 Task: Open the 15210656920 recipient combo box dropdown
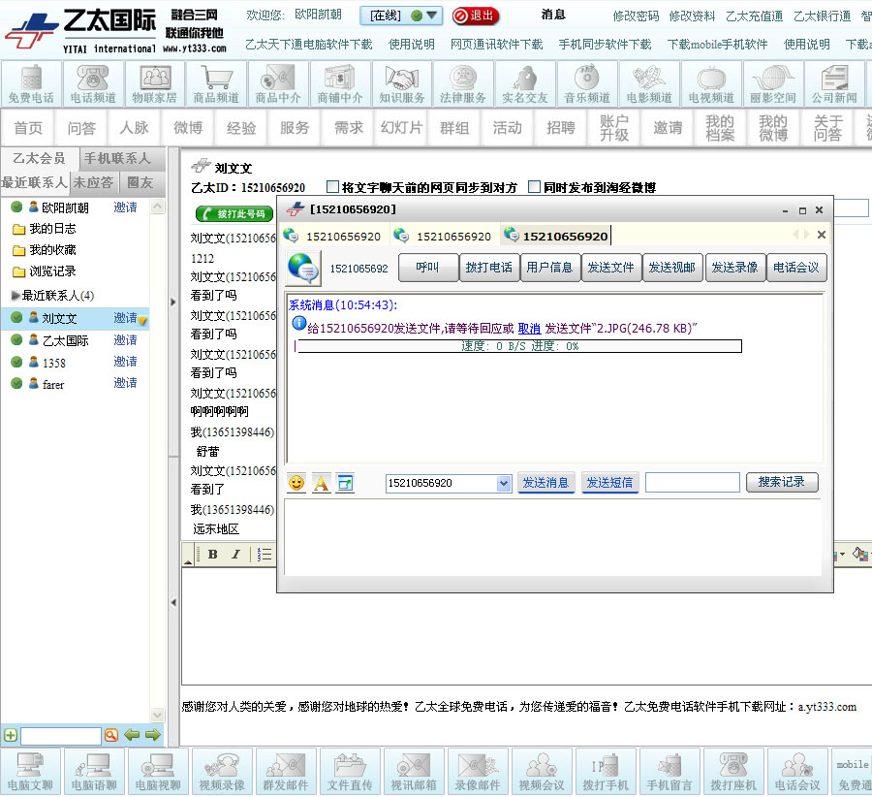point(504,483)
